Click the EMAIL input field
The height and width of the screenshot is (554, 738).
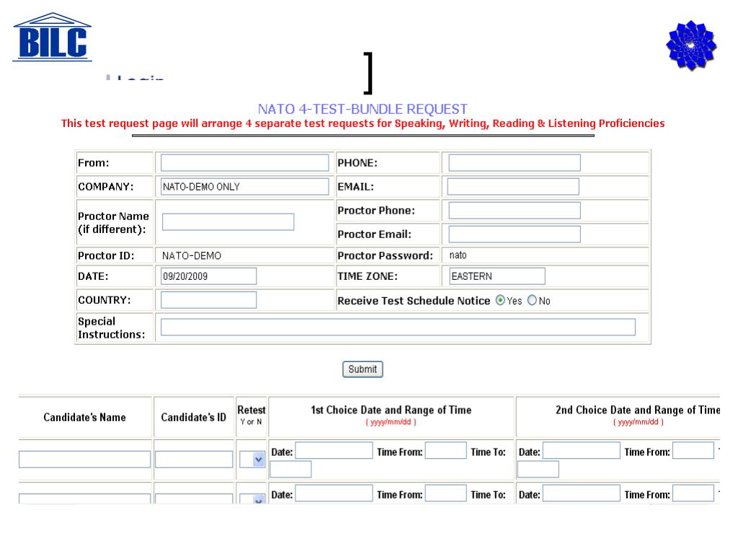coord(513,187)
